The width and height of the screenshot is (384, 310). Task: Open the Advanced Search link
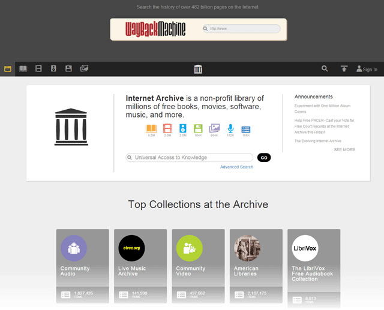pyautogui.click(x=236, y=167)
